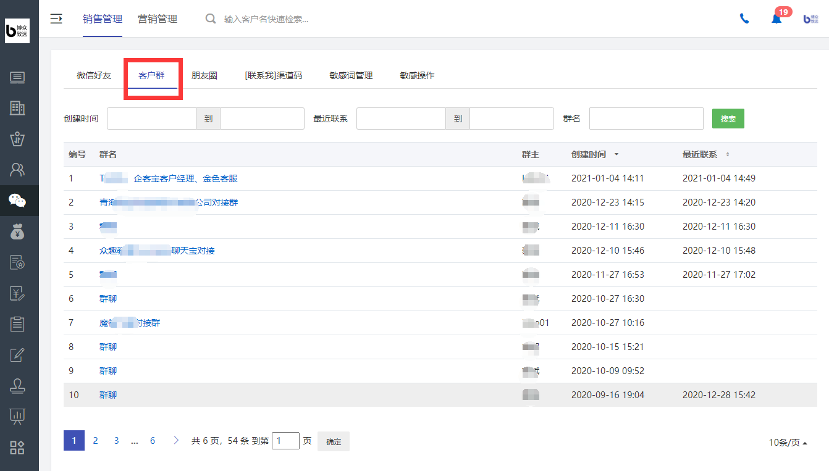This screenshot has height=471, width=829.
Task: Open the yen edit invoice sidebar icon
Action: [x=17, y=293]
